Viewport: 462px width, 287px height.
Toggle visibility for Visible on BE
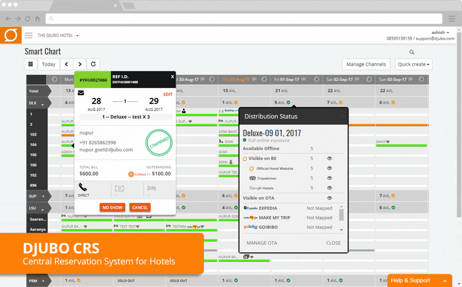tap(330, 159)
